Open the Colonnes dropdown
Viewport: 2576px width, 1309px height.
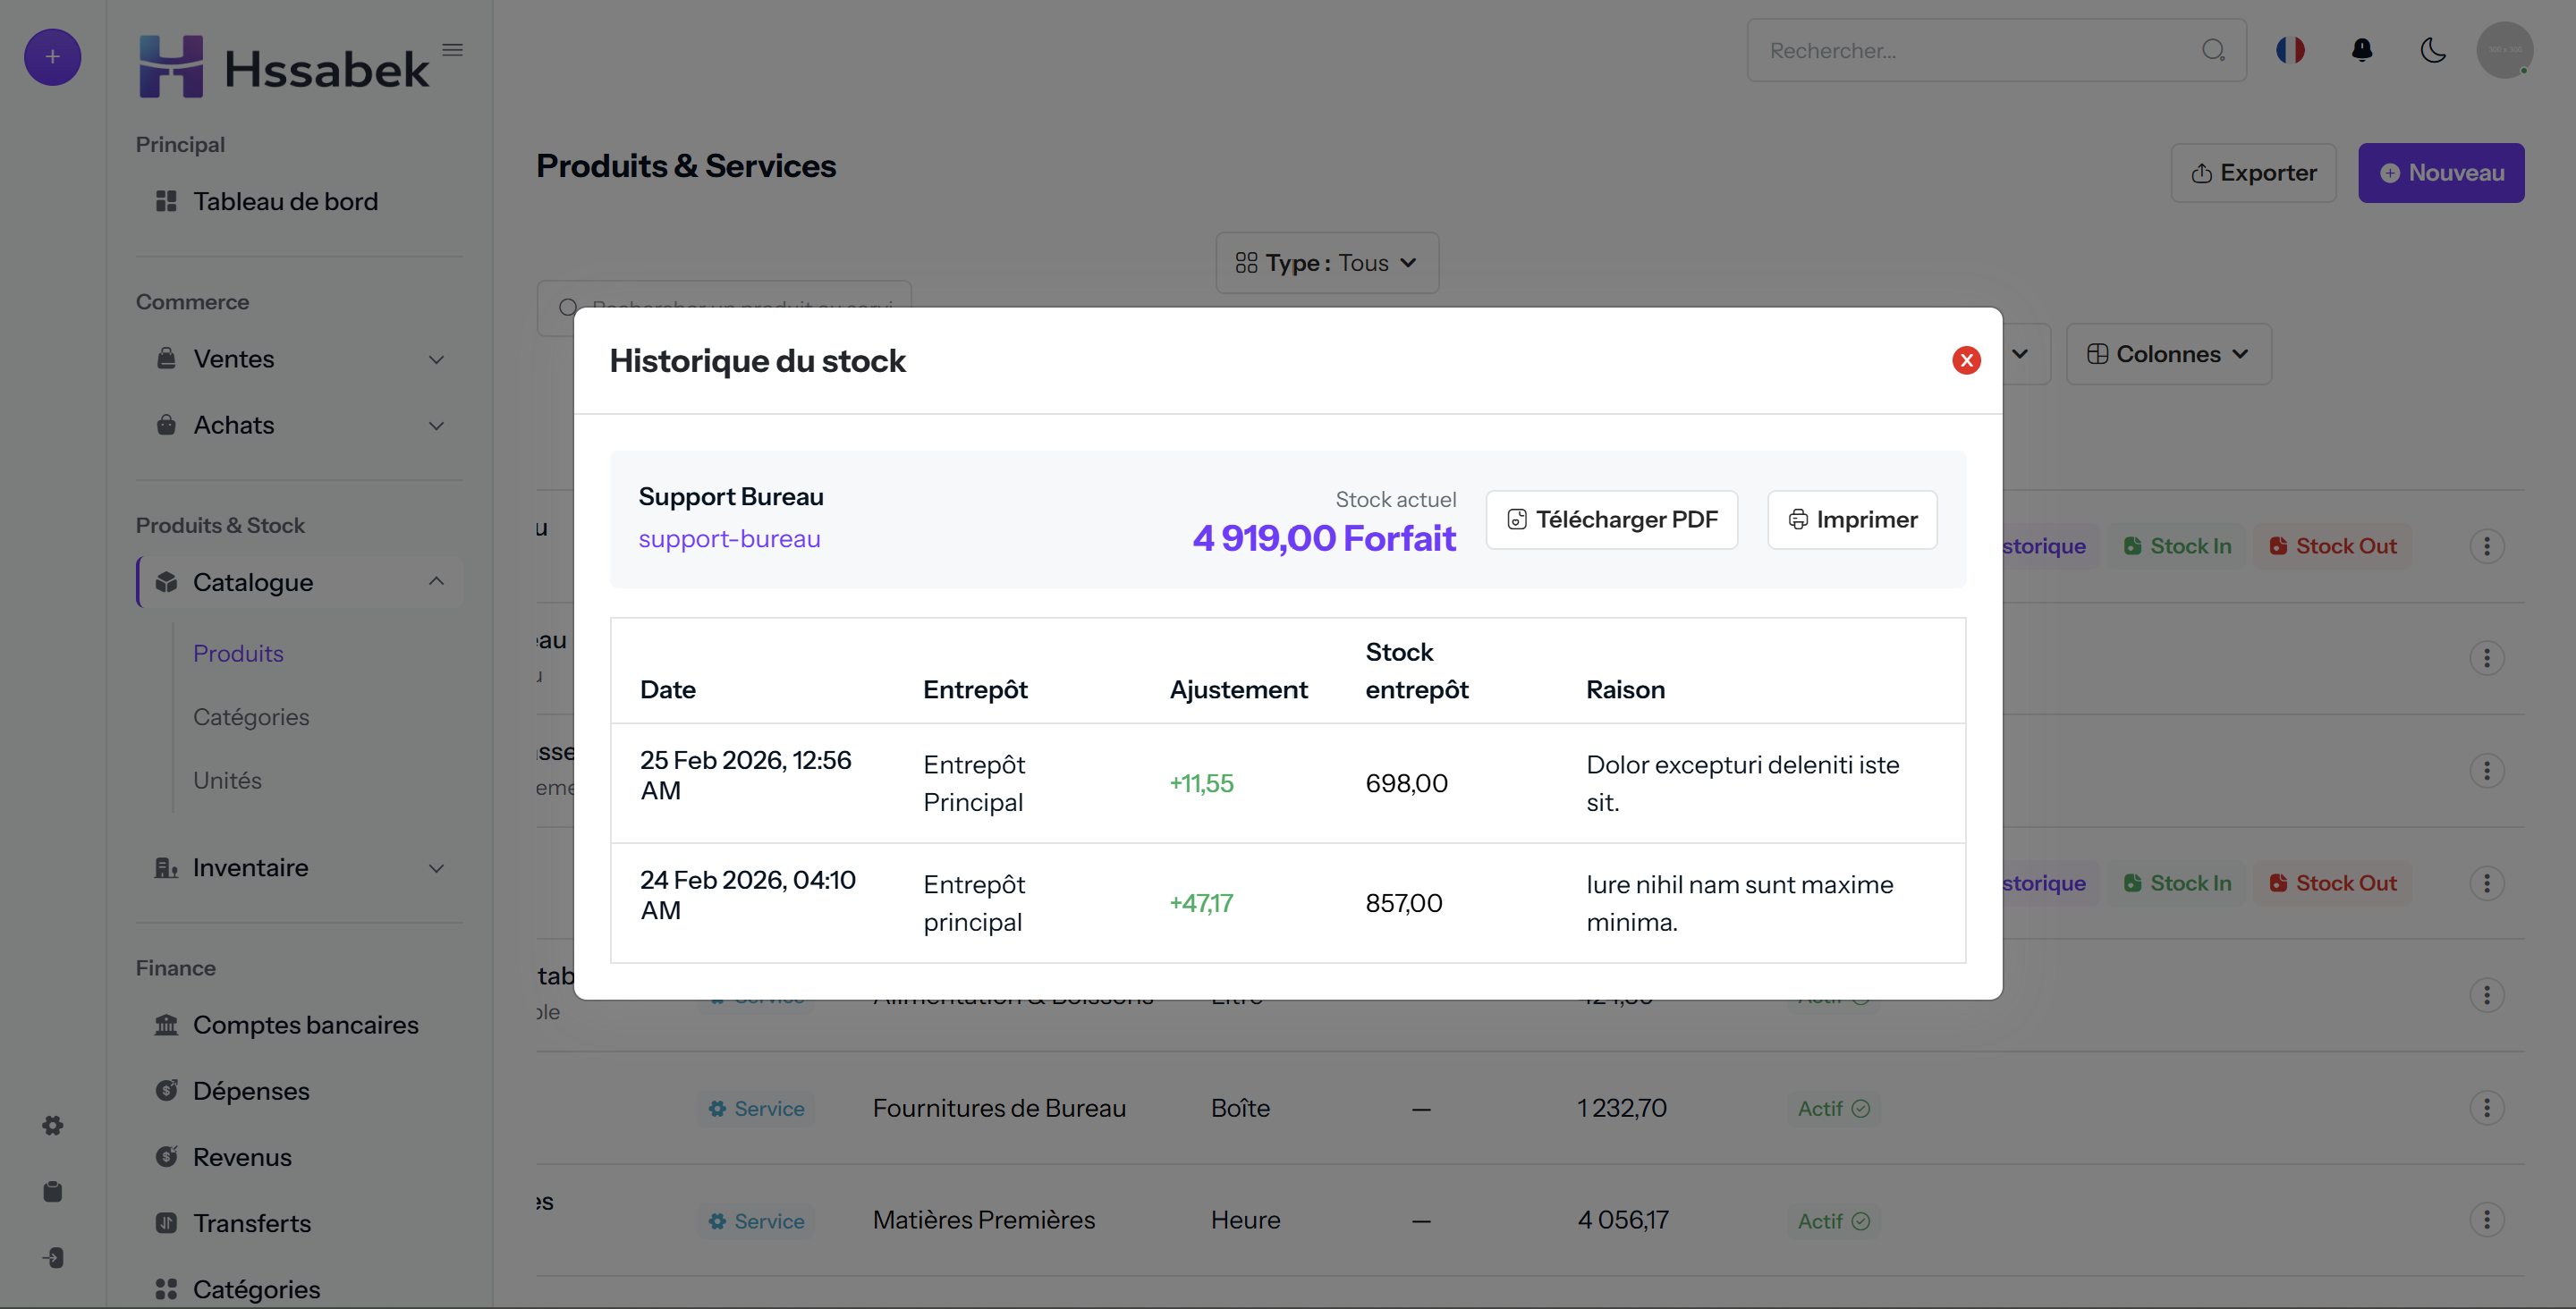[2168, 354]
